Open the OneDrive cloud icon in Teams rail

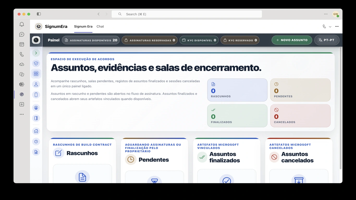[x=22, y=64]
